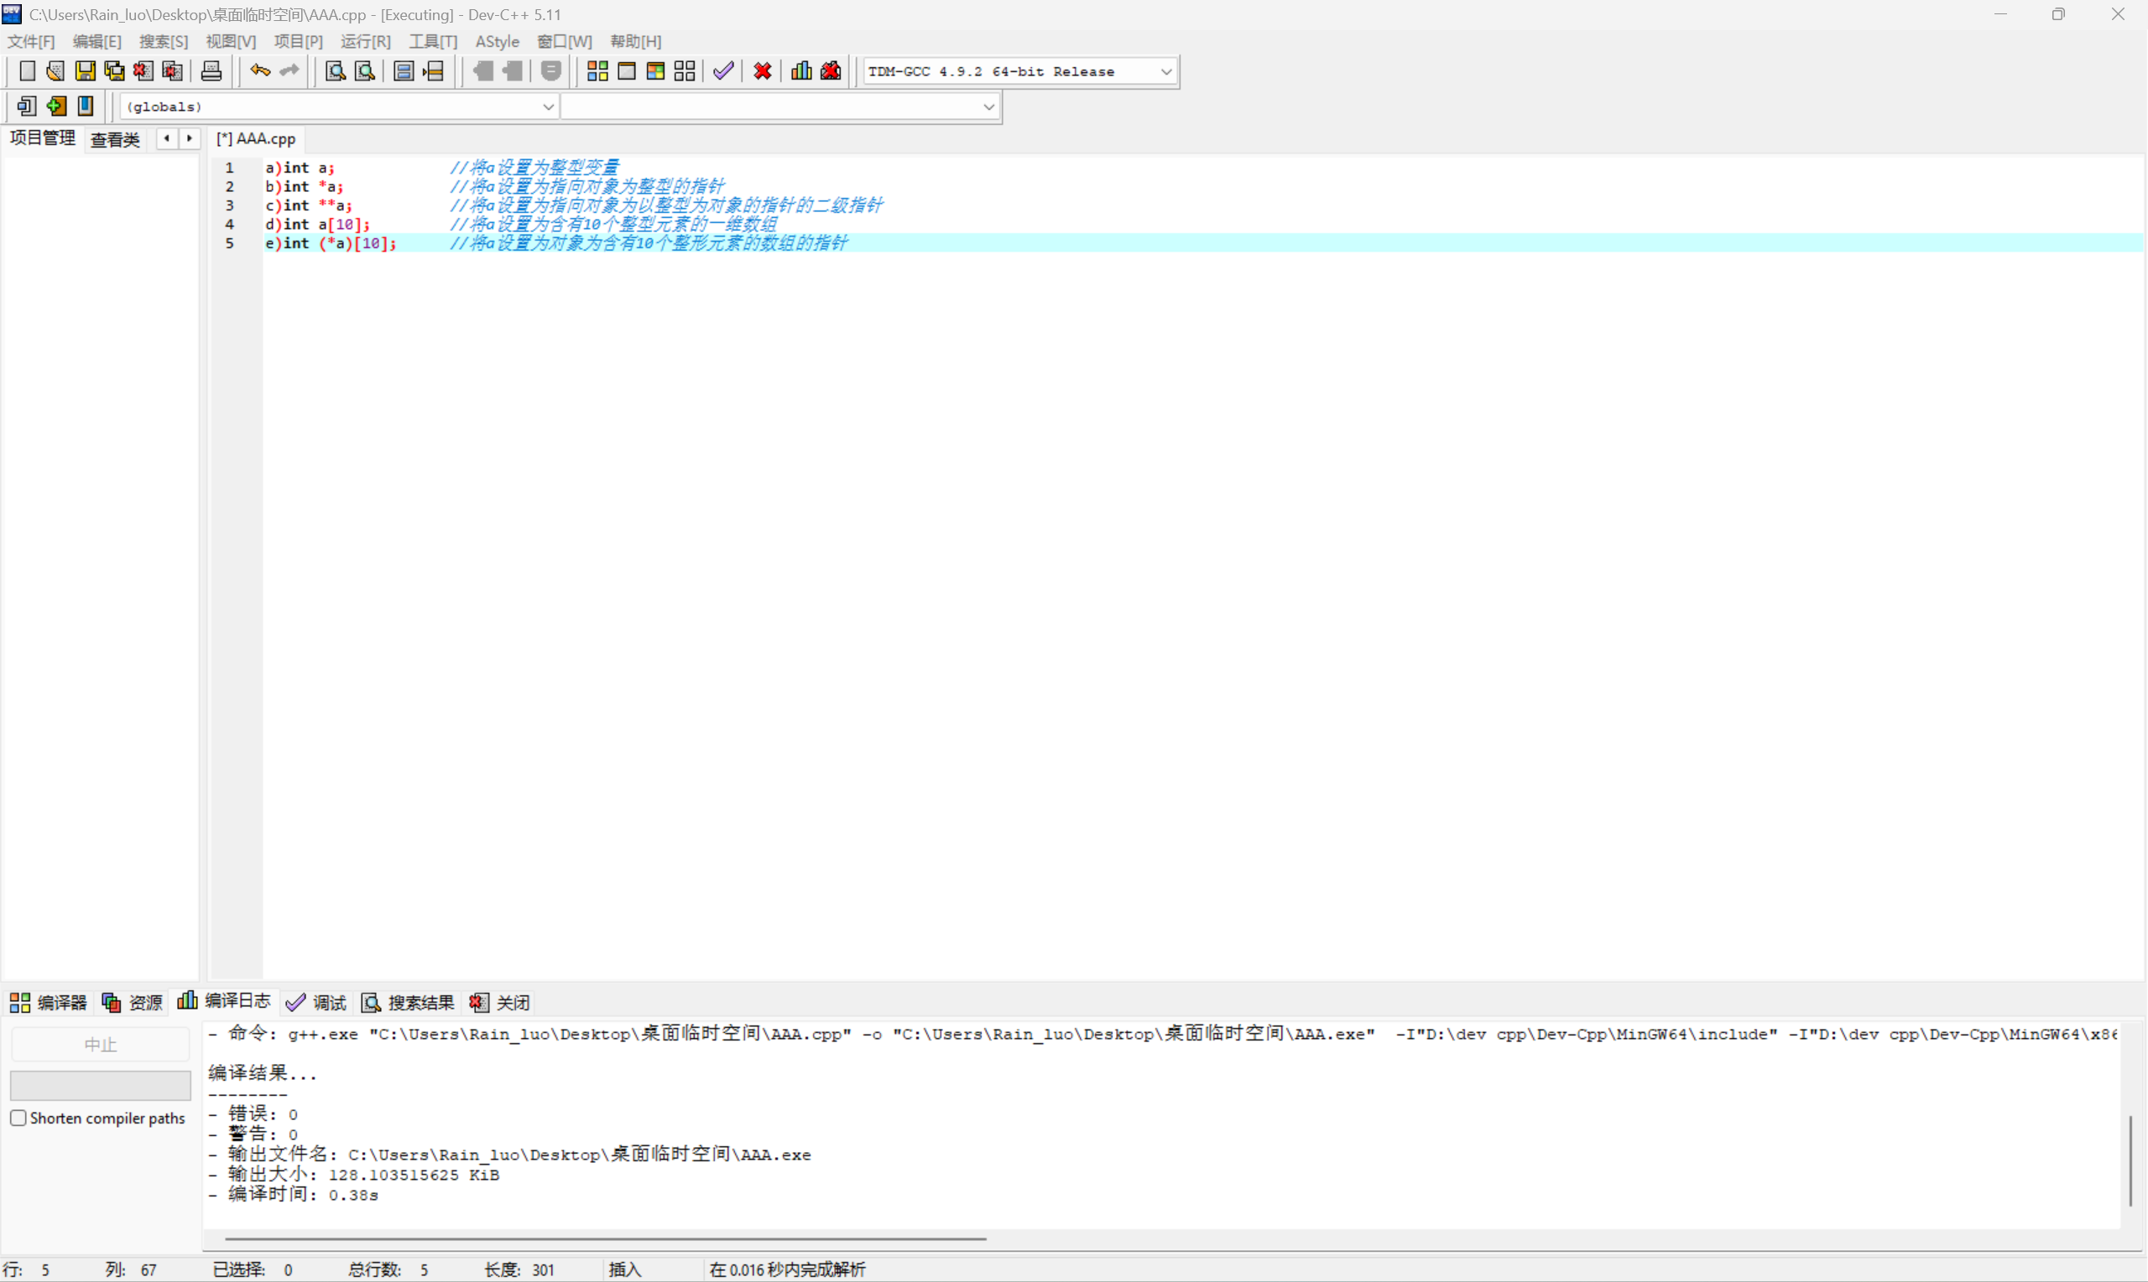Click the Undo arrow icon
The height and width of the screenshot is (1282, 2148).
pyautogui.click(x=259, y=72)
